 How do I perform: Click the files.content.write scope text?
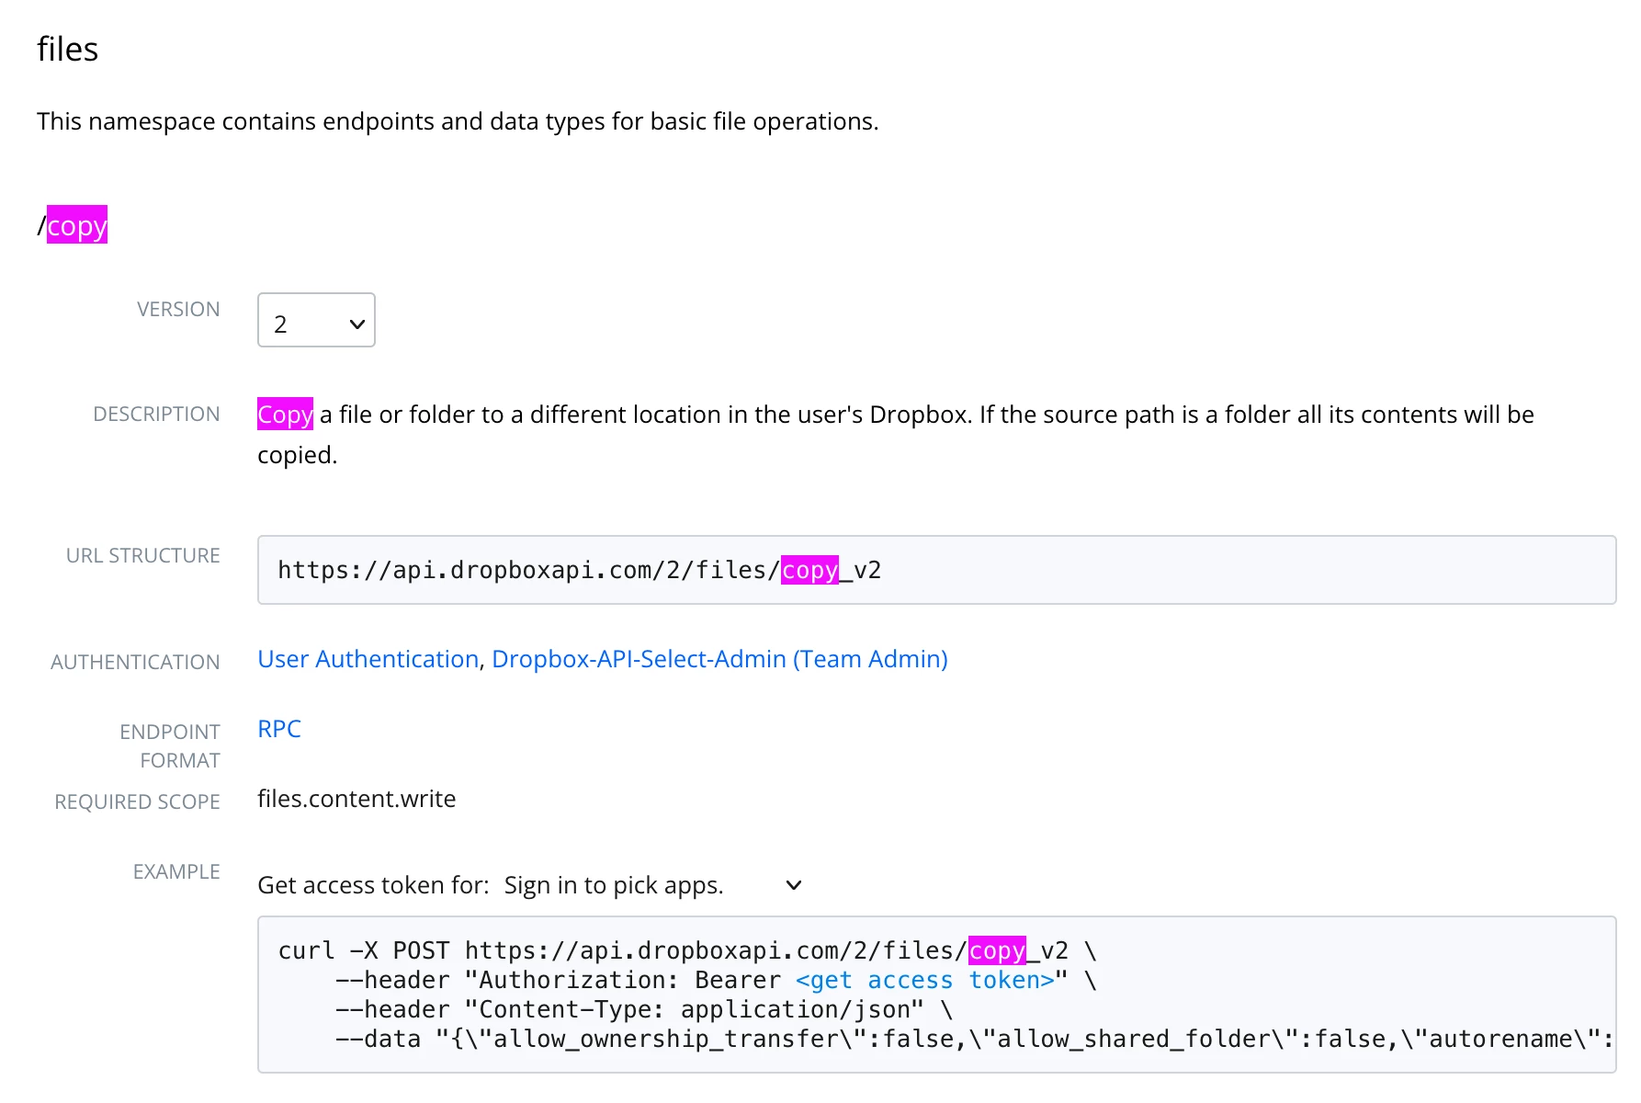tap(356, 799)
